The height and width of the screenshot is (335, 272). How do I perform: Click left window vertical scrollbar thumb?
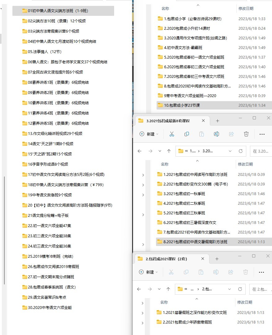coord(4,230)
